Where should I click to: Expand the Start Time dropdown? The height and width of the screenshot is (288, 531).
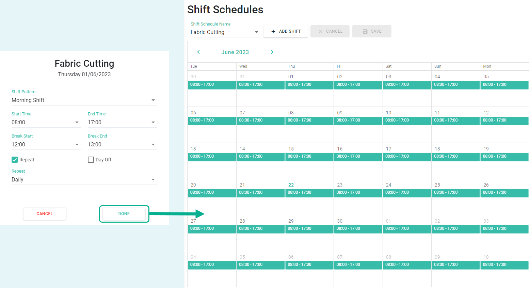[x=46, y=122]
